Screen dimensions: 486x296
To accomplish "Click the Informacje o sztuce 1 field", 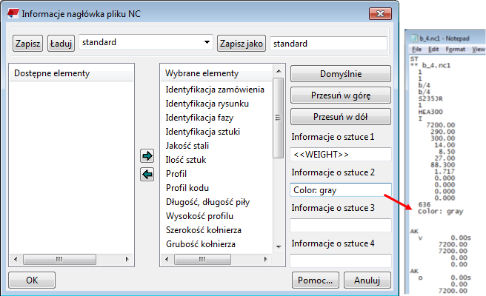I will pyautogui.click(x=341, y=154).
